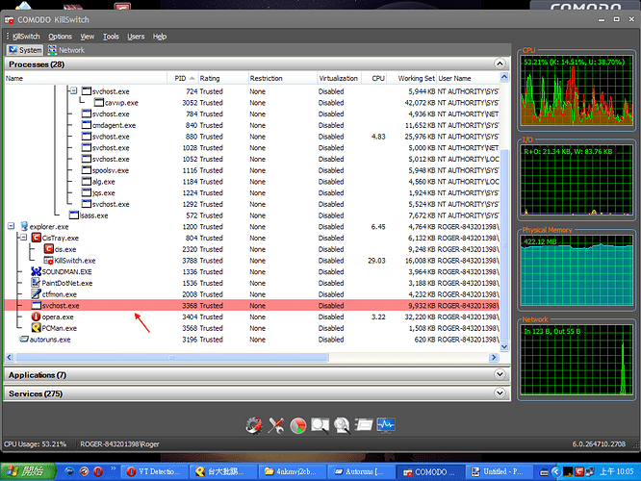Screen dimensions: 641x481
Task: Click the horizontal scroll right arrow
Action: (494, 357)
